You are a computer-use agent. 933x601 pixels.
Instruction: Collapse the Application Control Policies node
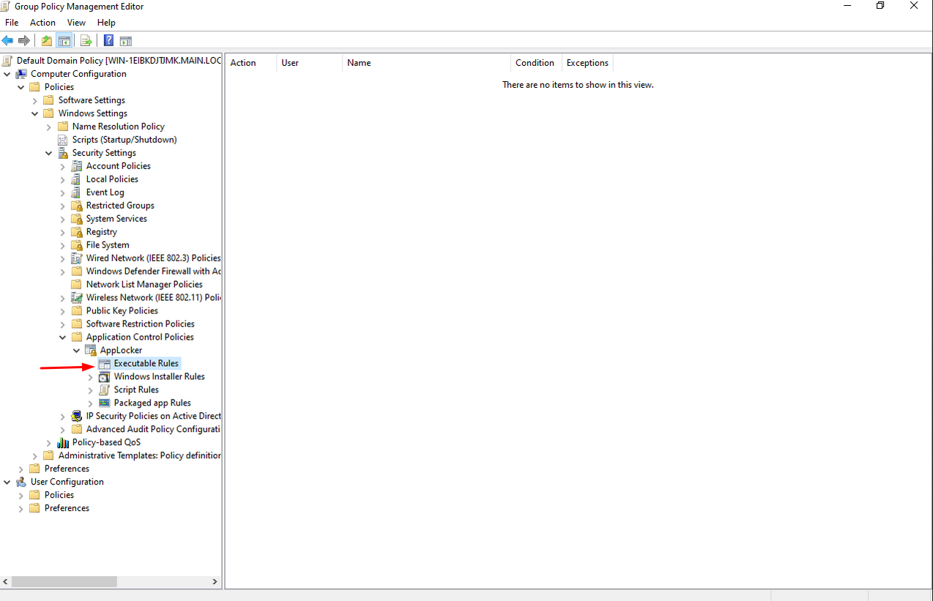point(63,337)
